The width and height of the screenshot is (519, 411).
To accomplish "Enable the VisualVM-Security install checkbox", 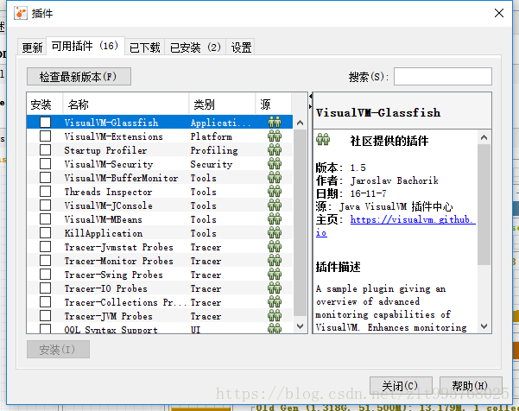I will (46, 164).
